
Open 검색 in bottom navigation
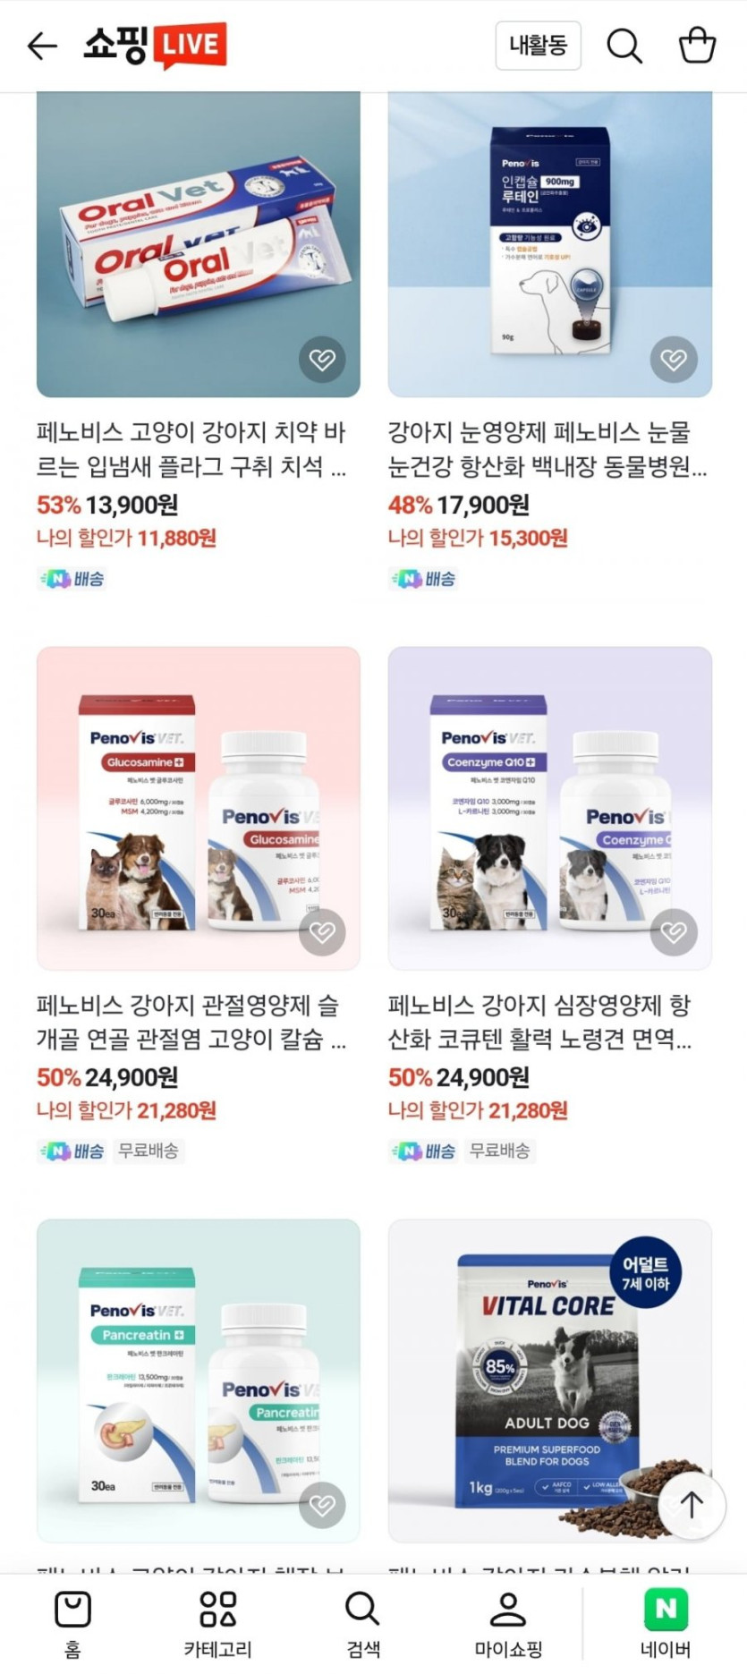pyautogui.click(x=363, y=1623)
